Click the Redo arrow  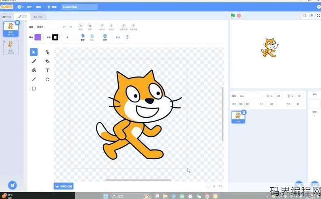point(71,27)
